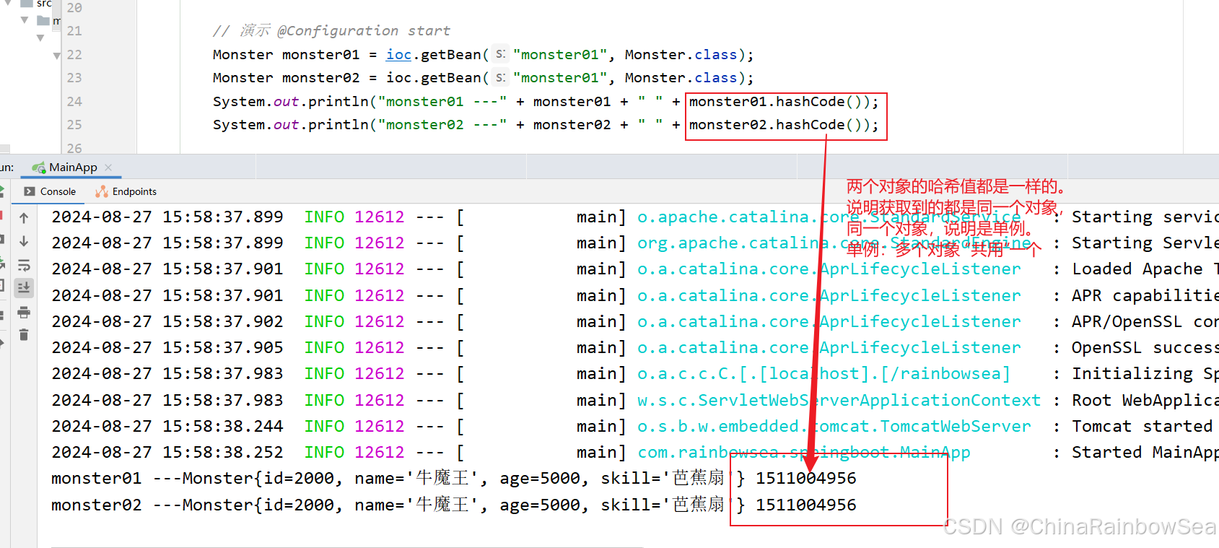This screenshot has height=548, width=1219.
Task: Click the Spring Boot icon on MainApp tab
Action: 39,168
